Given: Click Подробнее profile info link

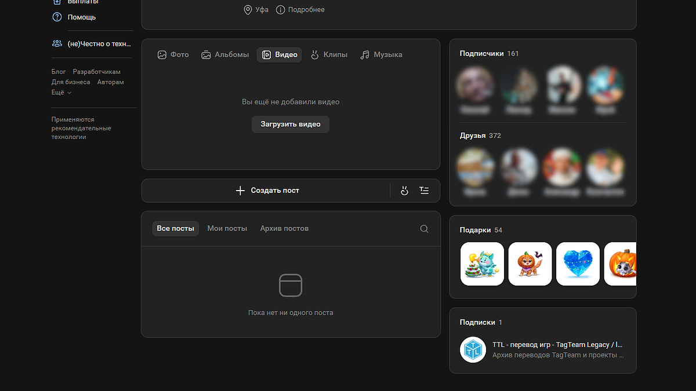Looking at the screenshot, I should pos(306,10).
